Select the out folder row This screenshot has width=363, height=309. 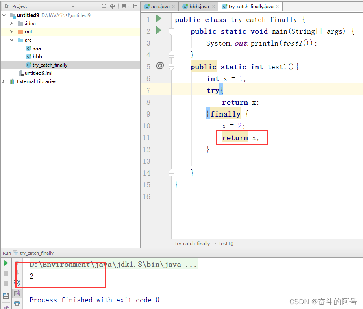coord(70,32)
